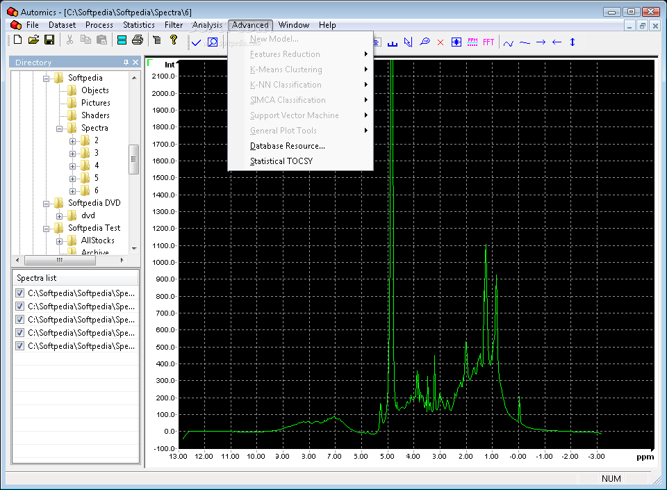Click the blue sine curve icon

pyautogui.click(x=509, y=43)
